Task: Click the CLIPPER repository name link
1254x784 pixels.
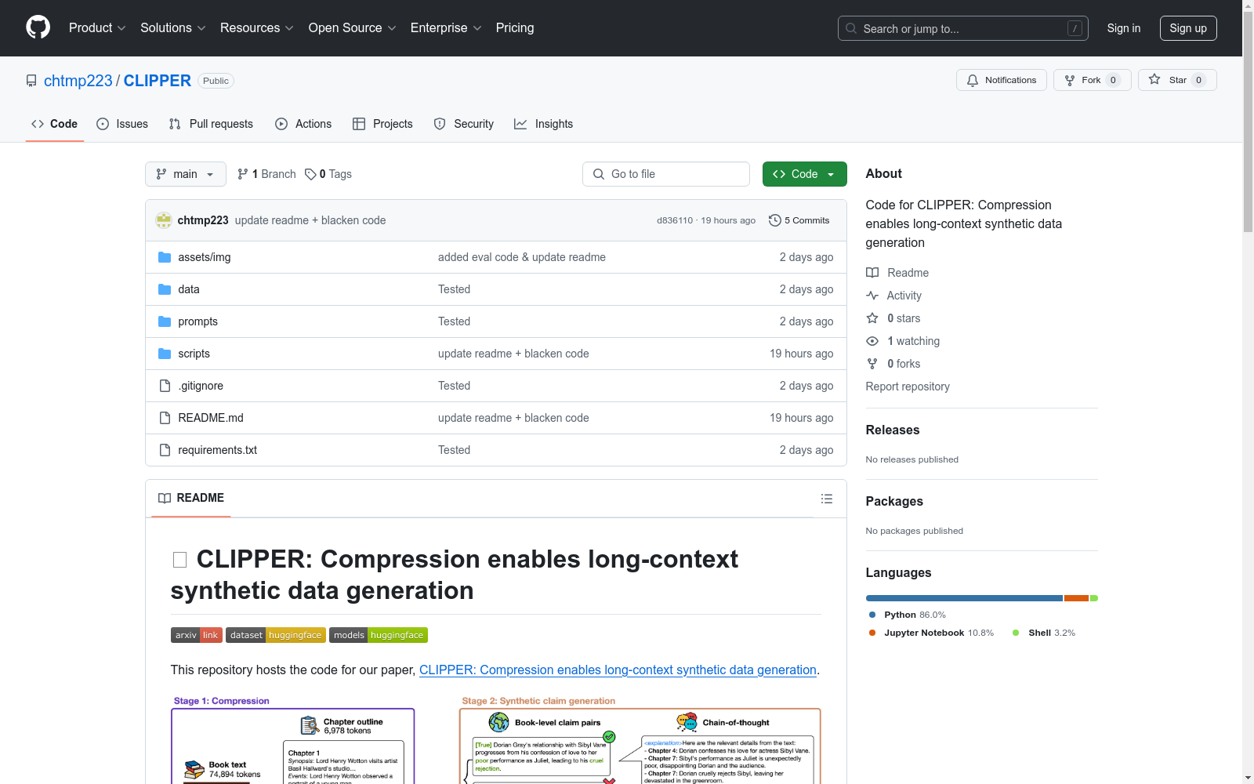Action: [x=158, y=81]
